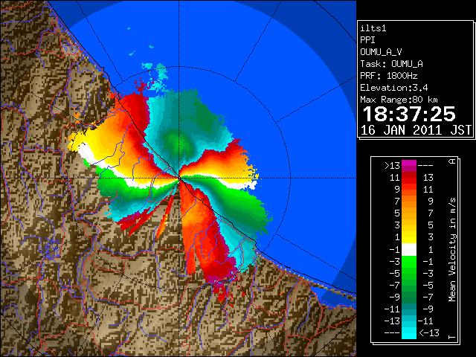This screenshot has height=357, width=476.
Task: Select the 'Elevation:3.4' text
Action: click(393, 88)
